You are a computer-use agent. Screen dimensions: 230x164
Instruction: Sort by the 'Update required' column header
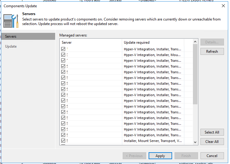tap(153, 43)
